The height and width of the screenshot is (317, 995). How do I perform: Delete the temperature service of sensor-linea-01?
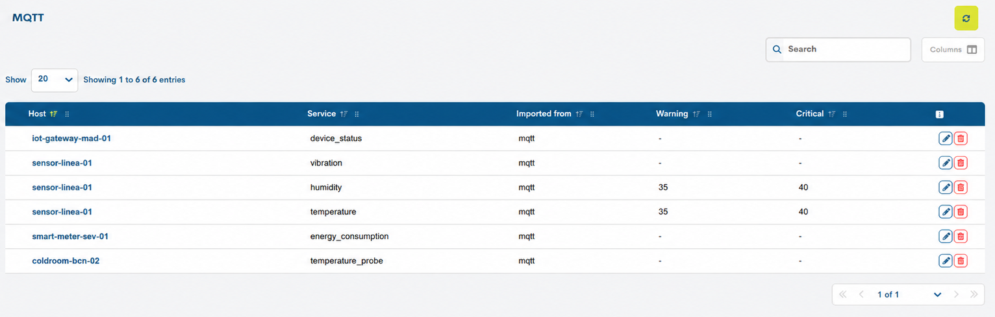[x=961, y=211]
